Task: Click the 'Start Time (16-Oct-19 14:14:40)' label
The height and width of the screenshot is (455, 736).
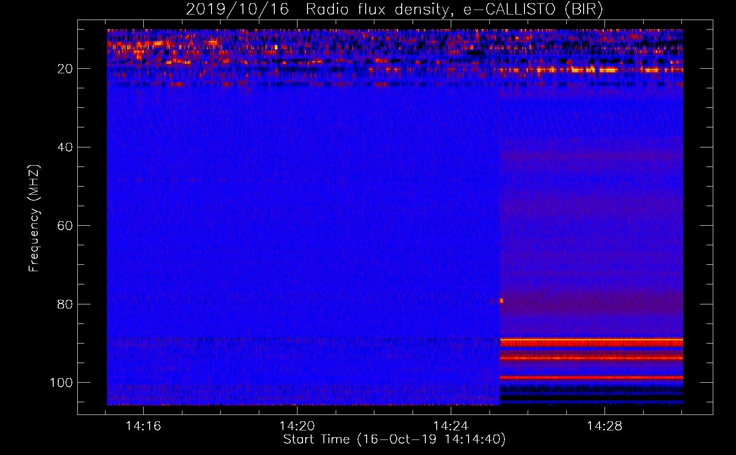Action: point(394,440)
